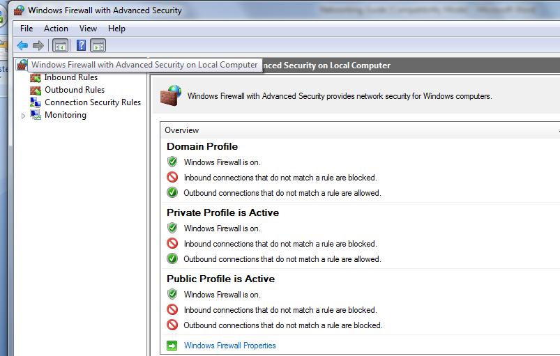Viewport: 560px width, 356px height.
Task: Click Public Profile inbound blocked red icon
Action: point(172,309)
